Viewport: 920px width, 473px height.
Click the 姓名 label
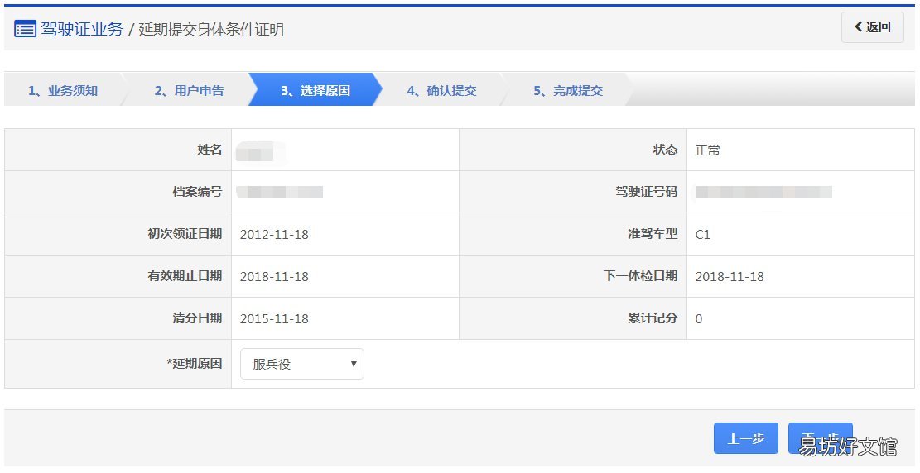pyautogui.click(x=210, y=150)
